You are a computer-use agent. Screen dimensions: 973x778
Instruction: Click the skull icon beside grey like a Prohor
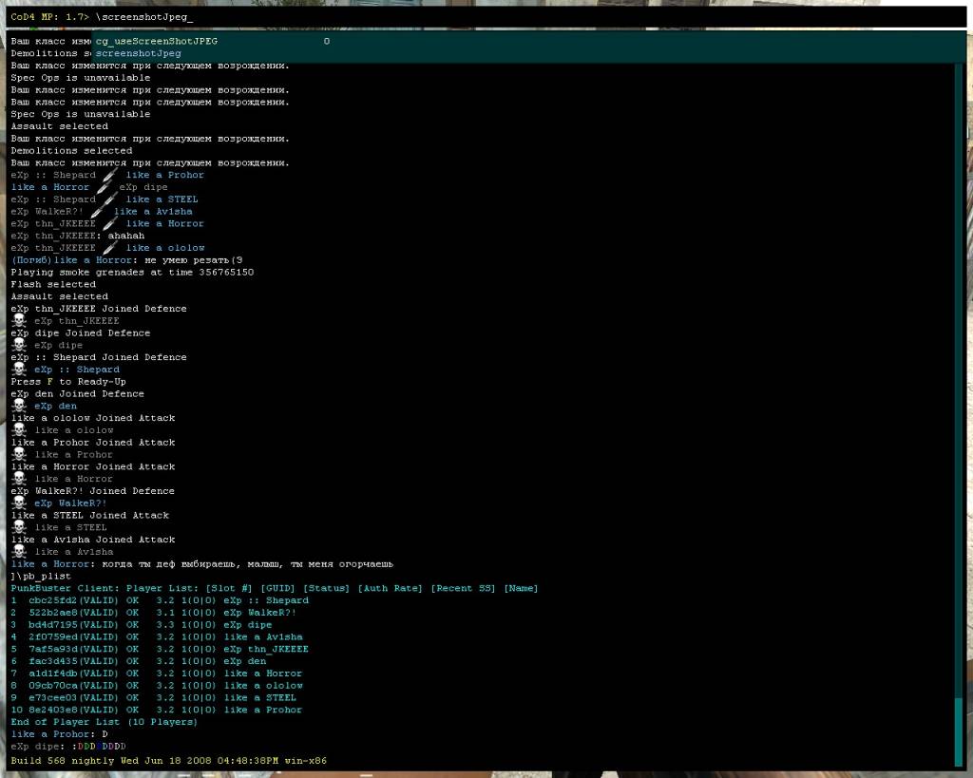[x=19, y=454]
